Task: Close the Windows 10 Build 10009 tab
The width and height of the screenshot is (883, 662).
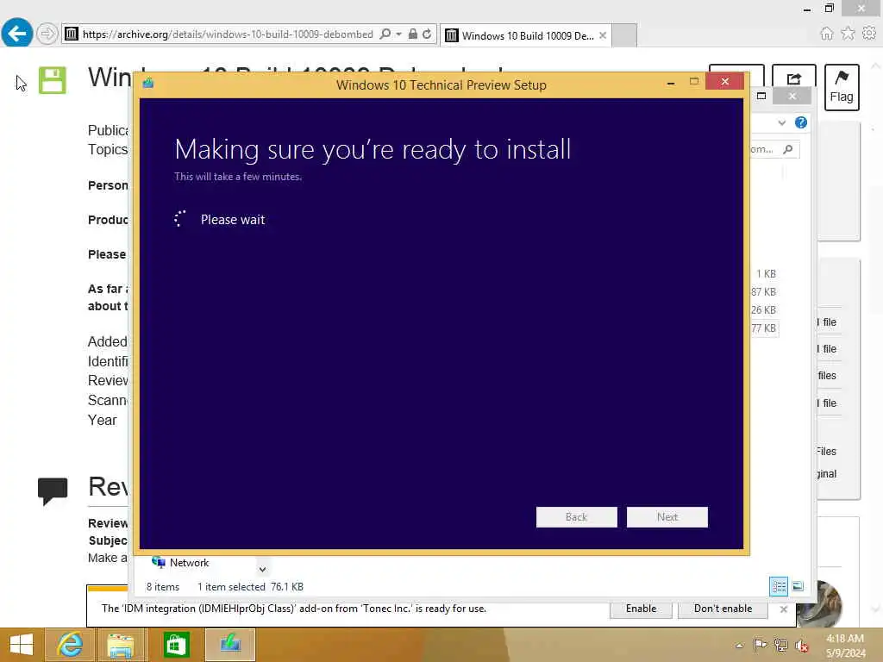Action: pyautogui.click(x=603, y=35)
